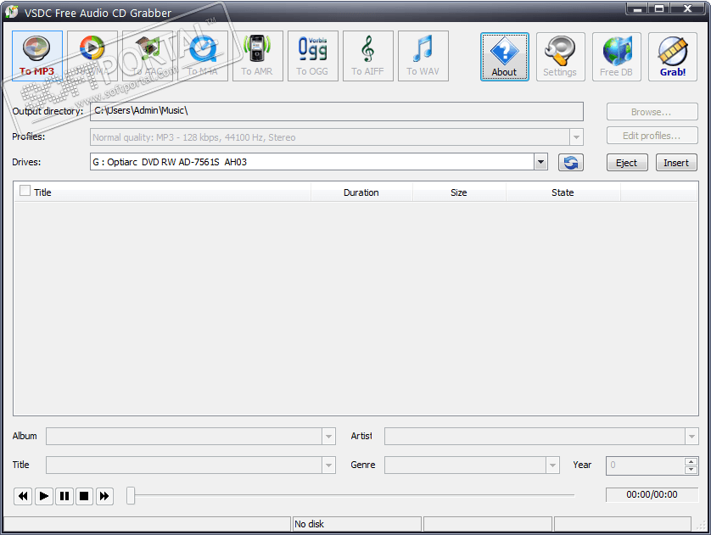Skip to previous track

coord(23,496)
